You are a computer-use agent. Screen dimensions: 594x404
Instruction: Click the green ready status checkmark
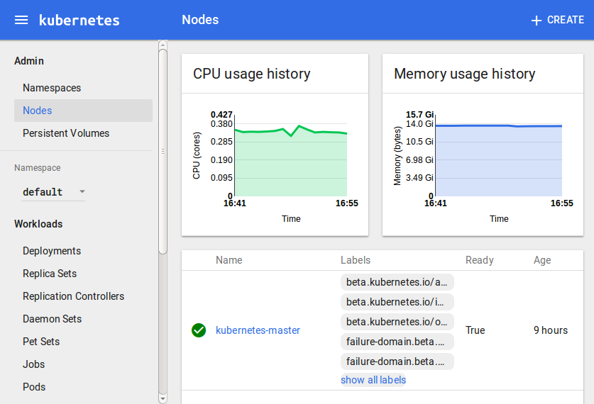click(199, 330)
